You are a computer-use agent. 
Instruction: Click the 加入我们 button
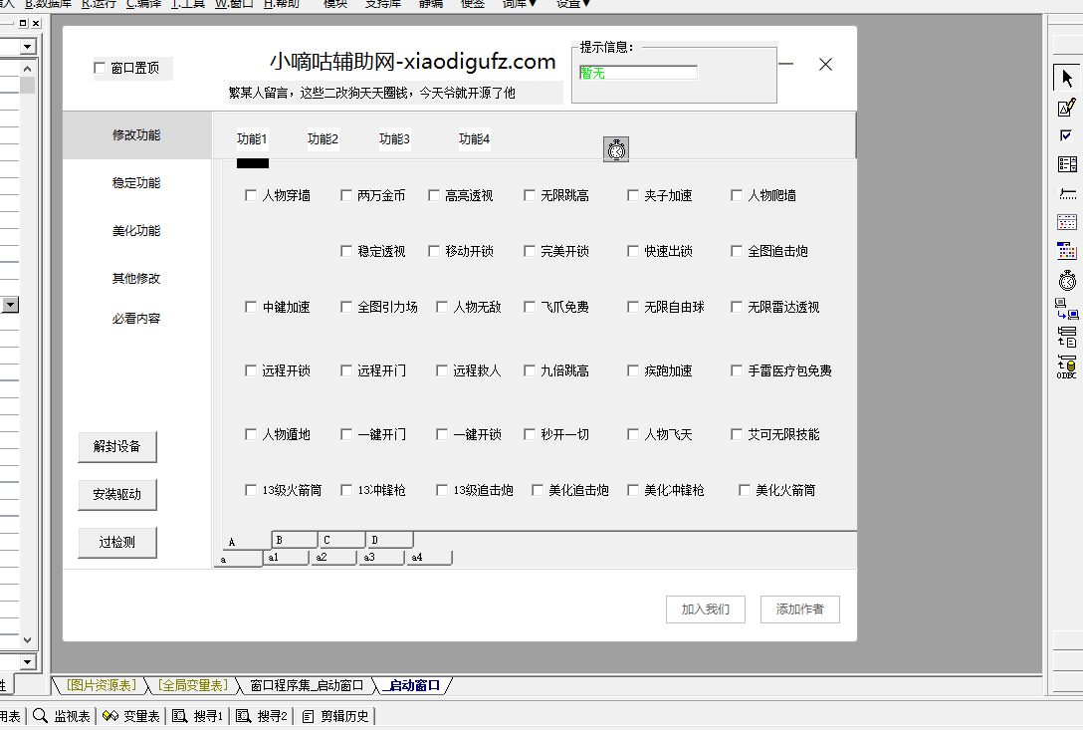(x=705, y=609)
